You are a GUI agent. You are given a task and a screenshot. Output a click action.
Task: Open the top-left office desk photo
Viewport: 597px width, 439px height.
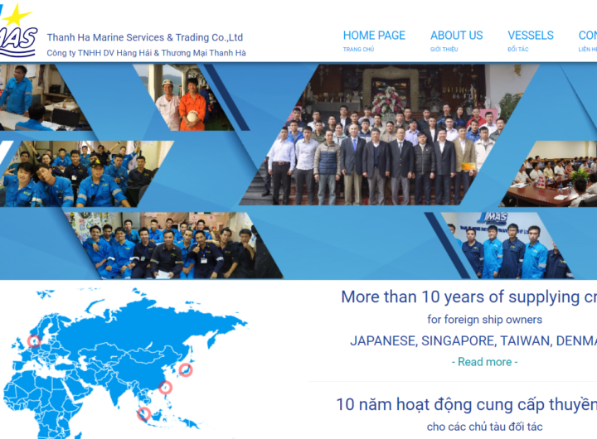tap(33, 98)
